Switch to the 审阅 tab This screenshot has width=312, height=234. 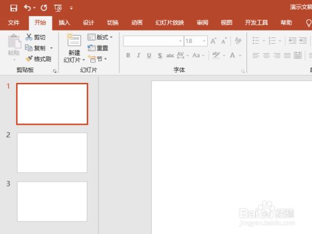202,22
